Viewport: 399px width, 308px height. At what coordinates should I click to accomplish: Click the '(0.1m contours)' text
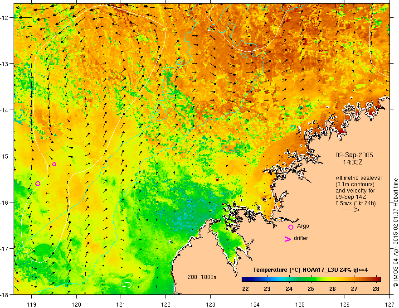(355, 184)
